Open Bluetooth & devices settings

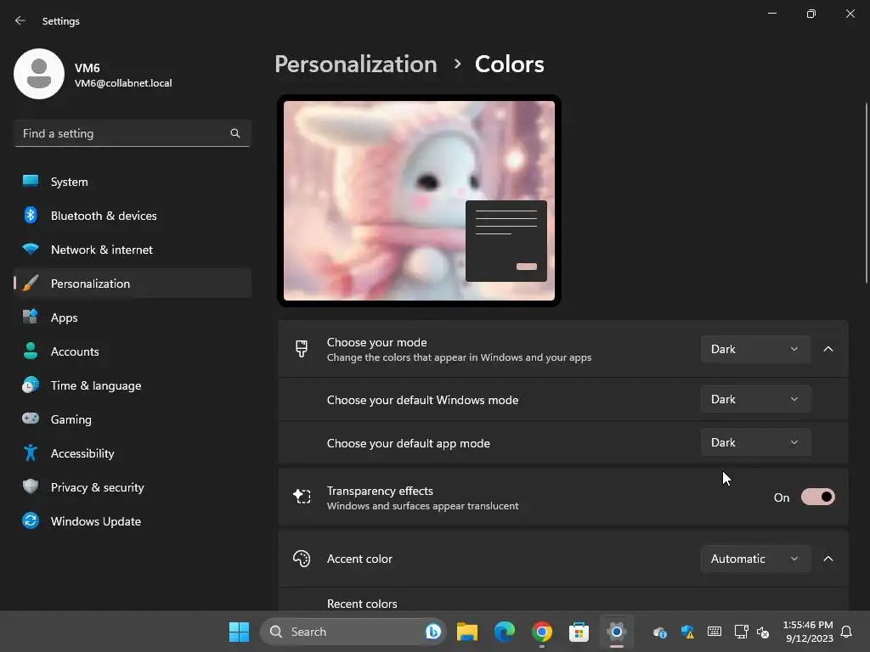click(x=132, y=216)
